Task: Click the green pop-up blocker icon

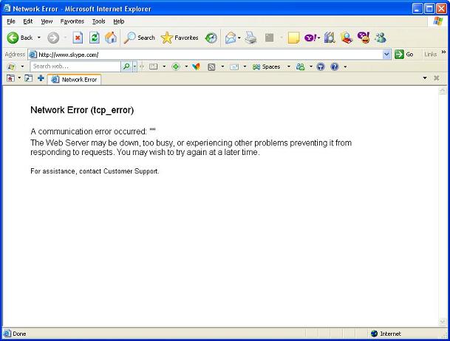Action: pyautogui.click(x=176, y=66)
